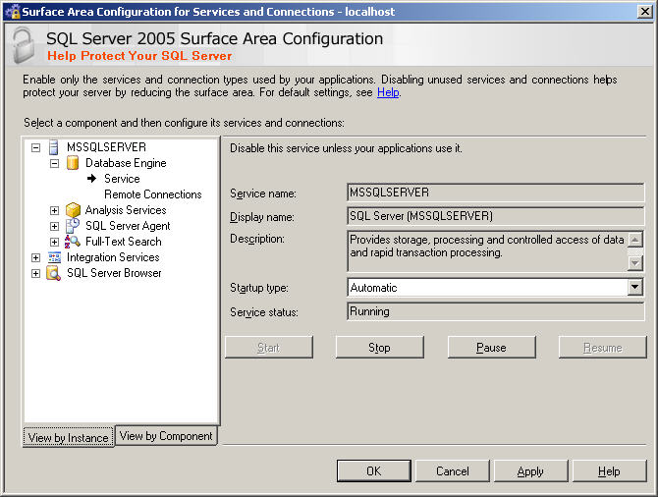Click the Pause service button
This screenshot has width=658, height=497.
tap(491, 348)
